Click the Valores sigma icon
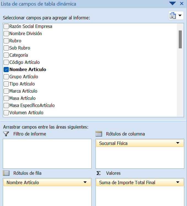 tap(98, 173)
